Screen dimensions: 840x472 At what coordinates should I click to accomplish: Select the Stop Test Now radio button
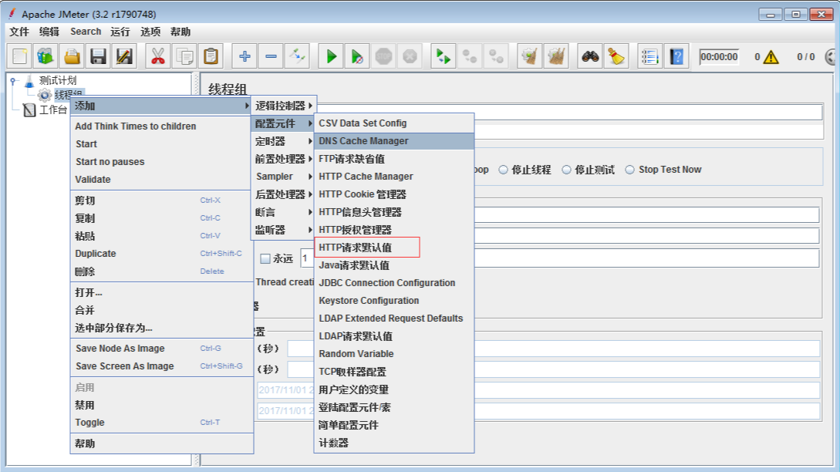(629, 170)
